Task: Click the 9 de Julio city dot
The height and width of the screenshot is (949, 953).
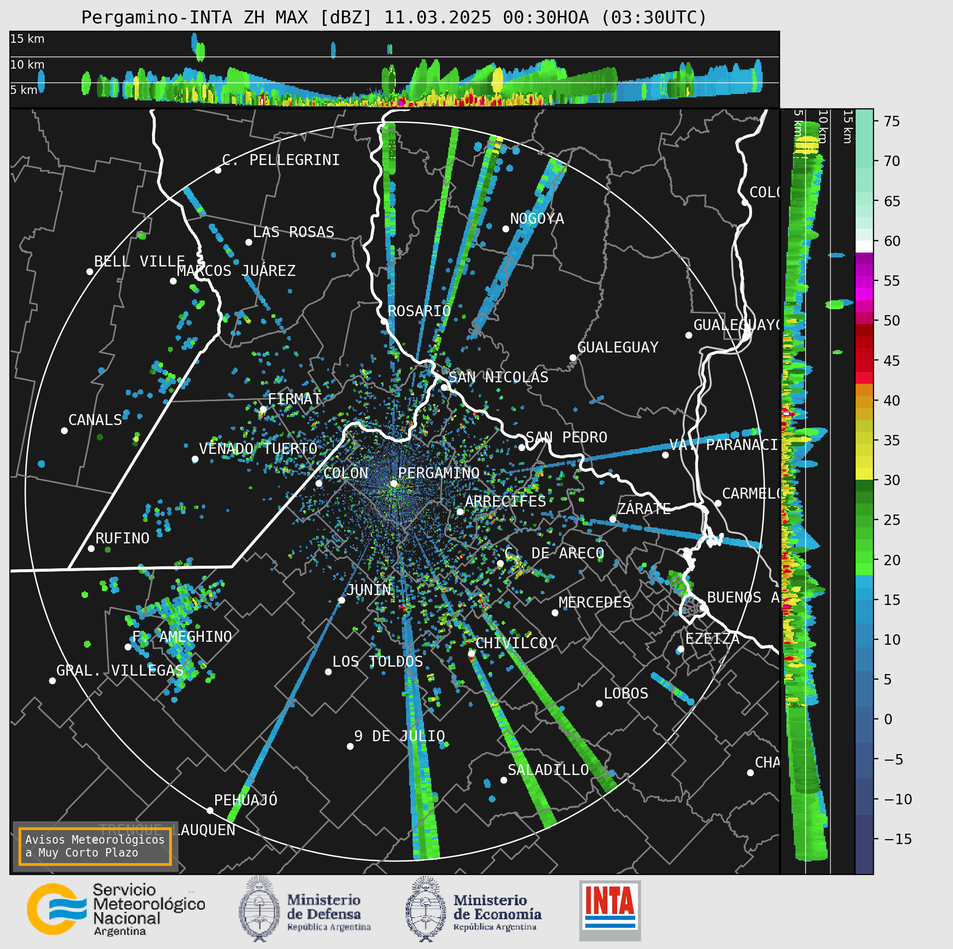Action: [350, 747]
